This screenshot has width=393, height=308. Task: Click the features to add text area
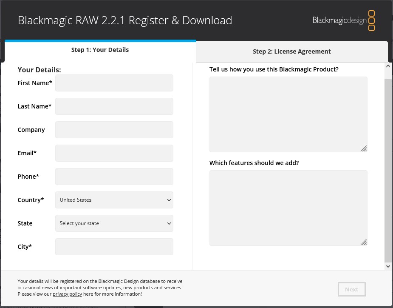pyautogui.click(x=288, y=208)
